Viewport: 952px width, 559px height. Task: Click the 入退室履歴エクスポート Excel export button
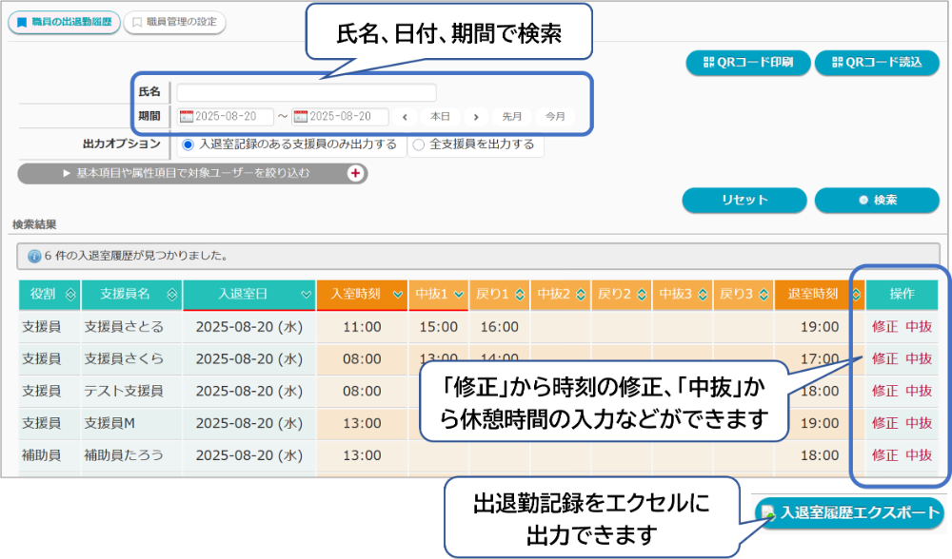(x=849, y=512)
